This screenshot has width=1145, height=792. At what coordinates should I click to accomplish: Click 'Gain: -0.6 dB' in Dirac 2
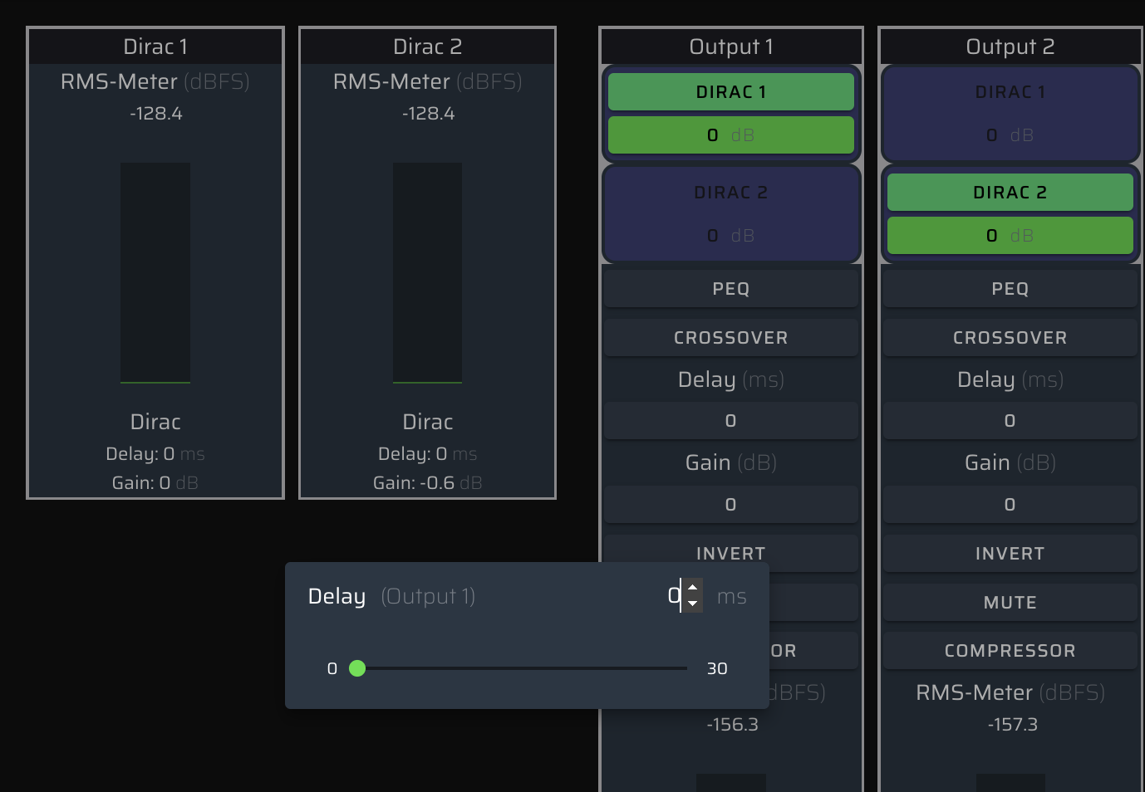tap(427, 482)
